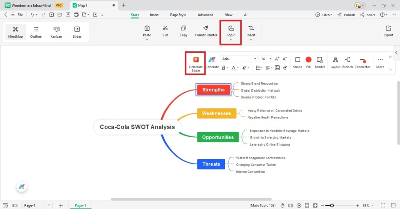Image resolution: width=400 pixels, height=209 pixels.
Task: Click the Copy icon
Action: [183, 28]
